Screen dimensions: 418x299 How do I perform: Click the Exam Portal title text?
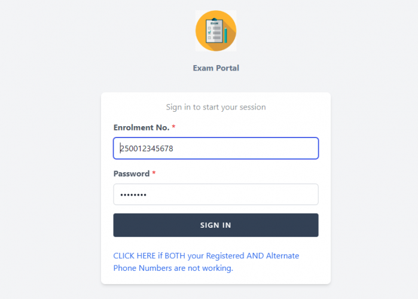click(x=215, y=68)
